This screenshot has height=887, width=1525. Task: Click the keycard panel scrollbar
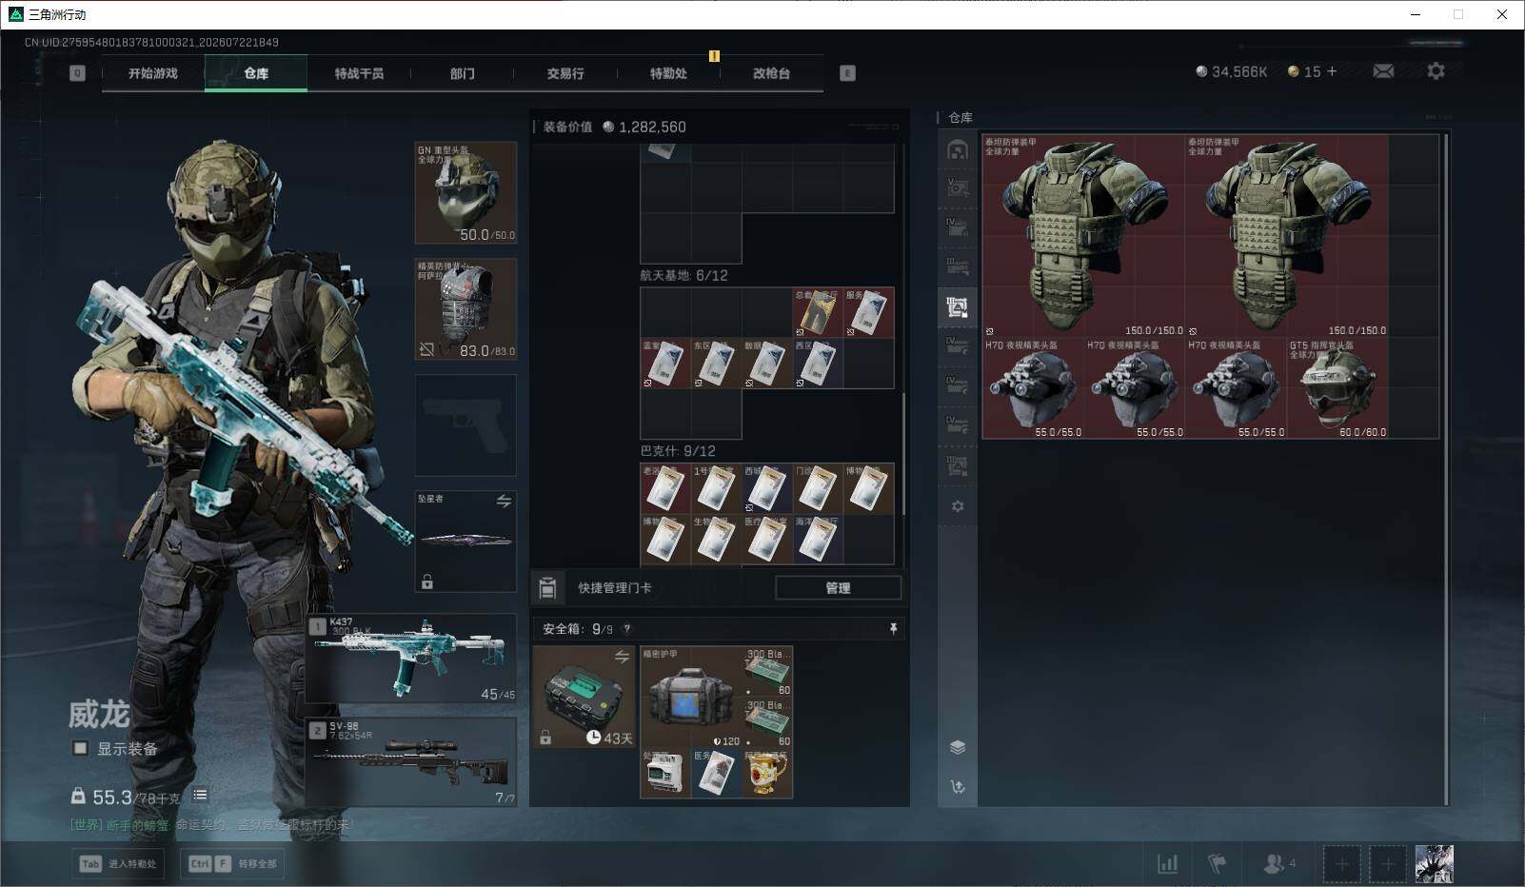903,454
